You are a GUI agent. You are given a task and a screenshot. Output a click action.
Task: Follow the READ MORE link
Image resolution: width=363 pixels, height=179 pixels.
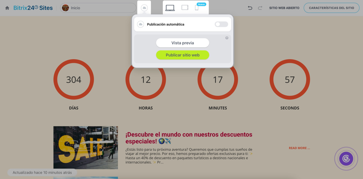[299, 148]
